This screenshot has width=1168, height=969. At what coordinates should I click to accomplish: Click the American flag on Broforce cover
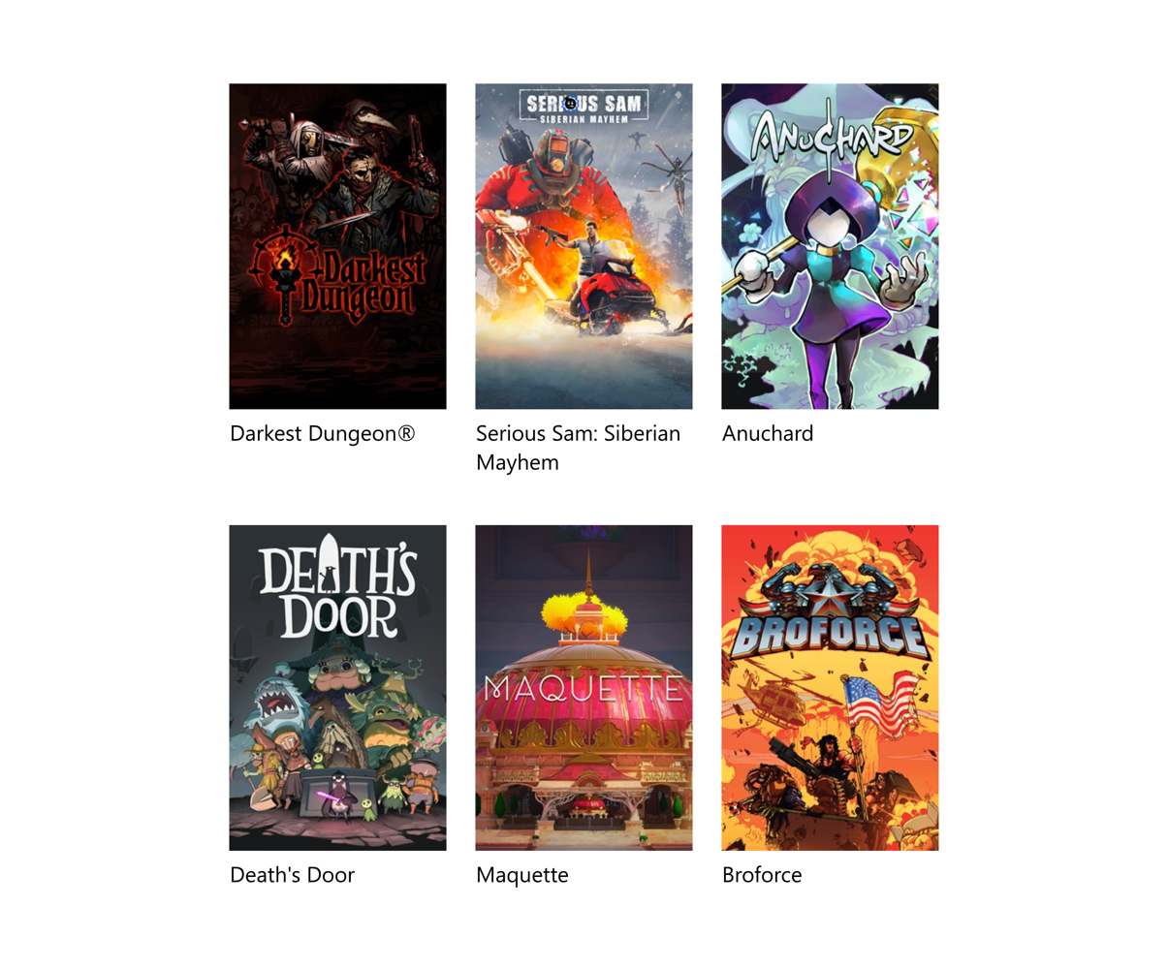pyautogui.click(x=880, y=705)
